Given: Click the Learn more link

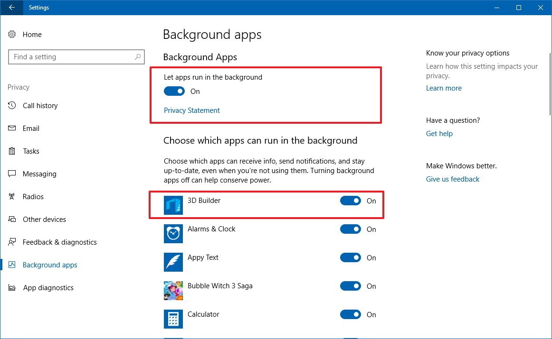Looking at the screenshot, I should [444, 88].
